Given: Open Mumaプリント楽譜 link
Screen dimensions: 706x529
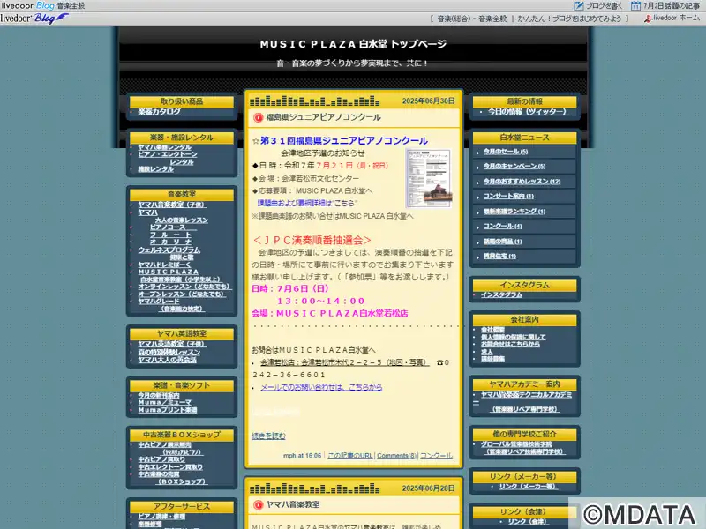Looking at the screenshot, I should [x=167, y=410].
